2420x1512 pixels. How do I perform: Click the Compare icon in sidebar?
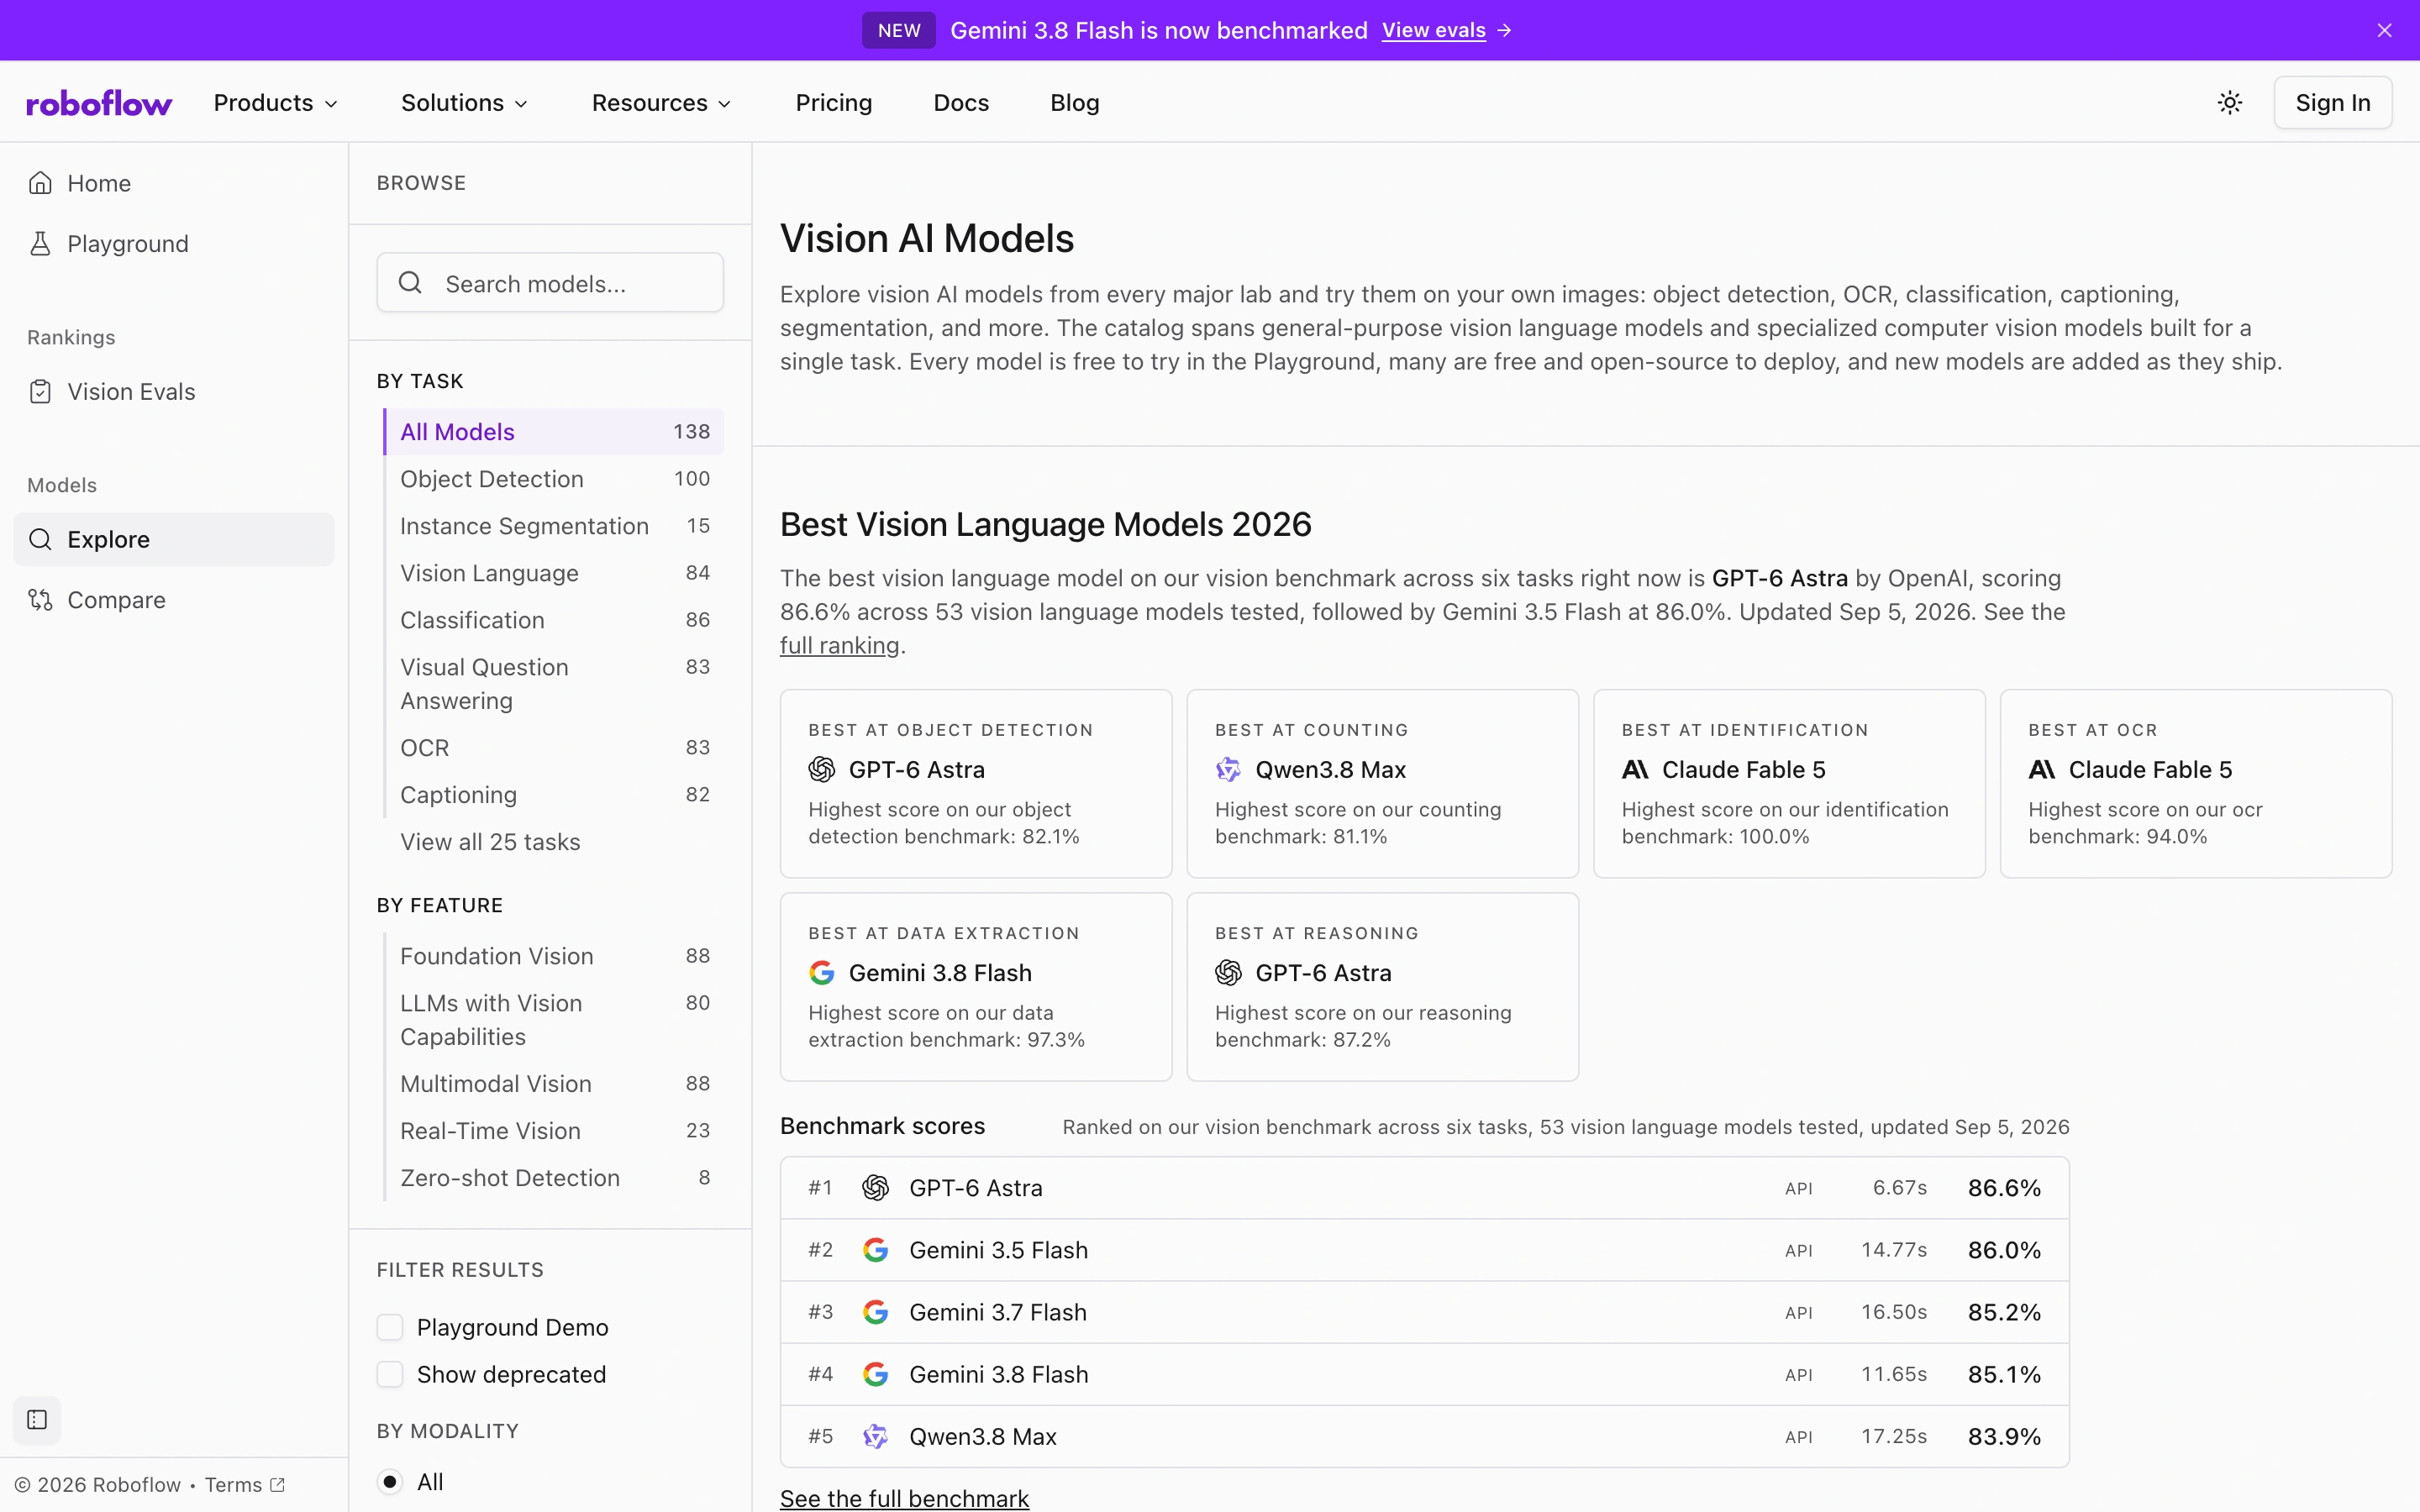click(40, 600)
